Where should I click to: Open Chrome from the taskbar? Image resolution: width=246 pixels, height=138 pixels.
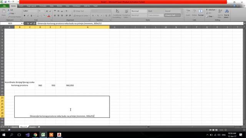tap(35, 135)
